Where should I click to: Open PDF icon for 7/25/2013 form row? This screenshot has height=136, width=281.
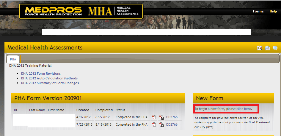pos(154,124)
